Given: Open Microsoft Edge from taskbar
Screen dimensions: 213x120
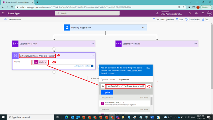Looking at the screenshot, I should pyautogui.click(x=67, y=117).
